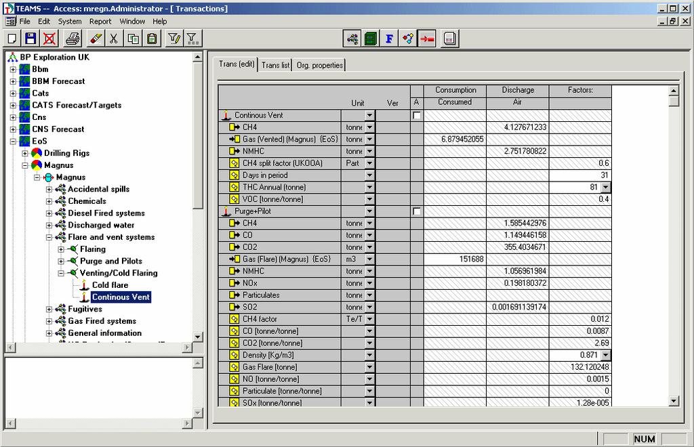Click the Purge+Pilot flare icon in grid

point(226,211)
